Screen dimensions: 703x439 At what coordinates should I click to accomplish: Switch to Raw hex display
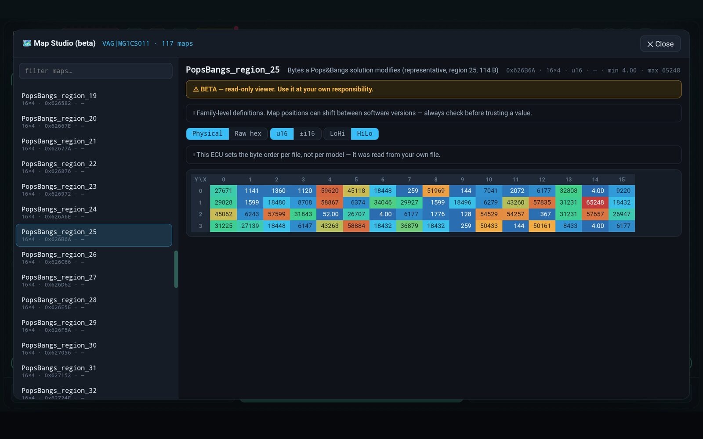[248, 133]
